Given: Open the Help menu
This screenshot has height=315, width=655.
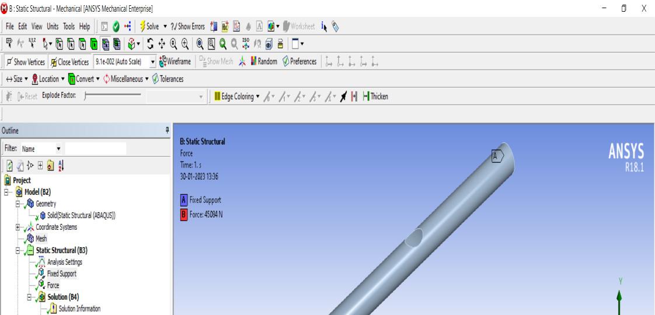Looking at the screenshot, I should [x=85, y=27].
